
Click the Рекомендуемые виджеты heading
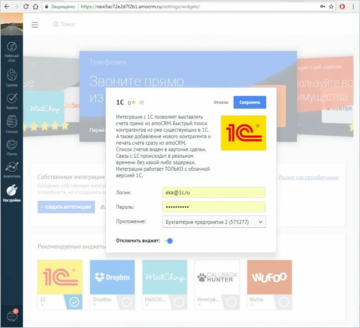72,246
